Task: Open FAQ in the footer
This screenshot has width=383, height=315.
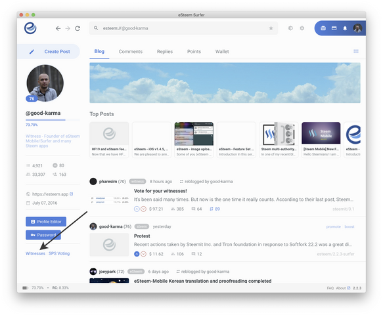Action: 330,288
